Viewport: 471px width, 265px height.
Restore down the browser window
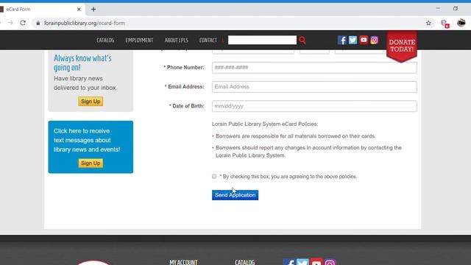tap(456, 9)
